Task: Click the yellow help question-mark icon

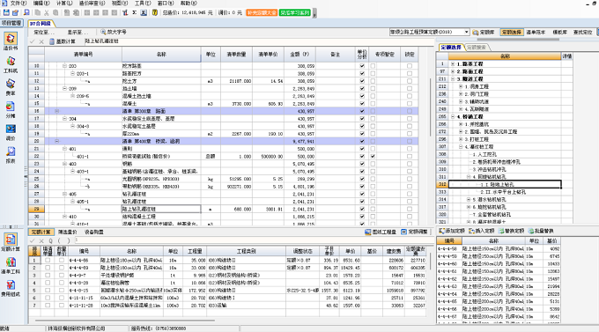Action: point(155,12)
